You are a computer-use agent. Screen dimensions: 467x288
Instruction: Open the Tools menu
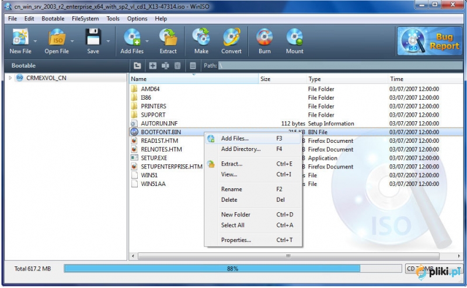(113, 19)
